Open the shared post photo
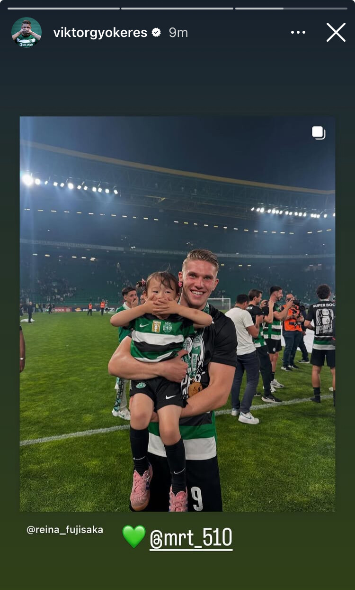The height and width of the screenshot is (590, 355). pyautogui.click(x=177, y=314)
